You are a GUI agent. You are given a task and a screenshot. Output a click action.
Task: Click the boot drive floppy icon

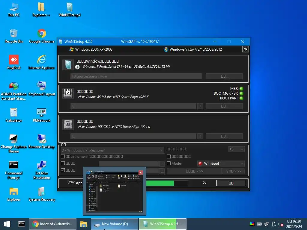68,93
